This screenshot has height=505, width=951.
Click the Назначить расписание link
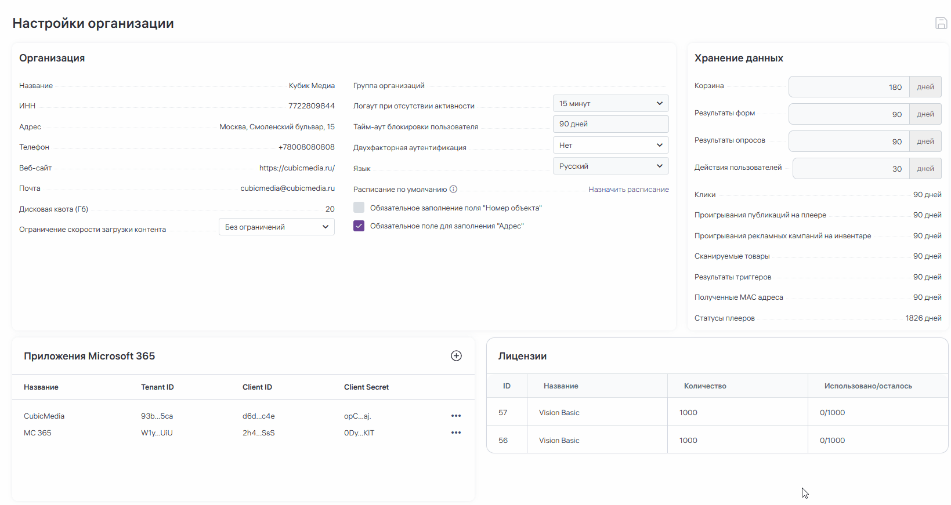628,190
